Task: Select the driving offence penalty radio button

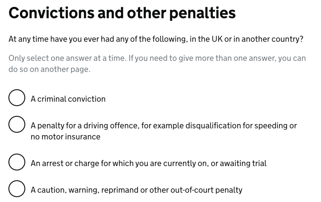Action: click(17, 124)
